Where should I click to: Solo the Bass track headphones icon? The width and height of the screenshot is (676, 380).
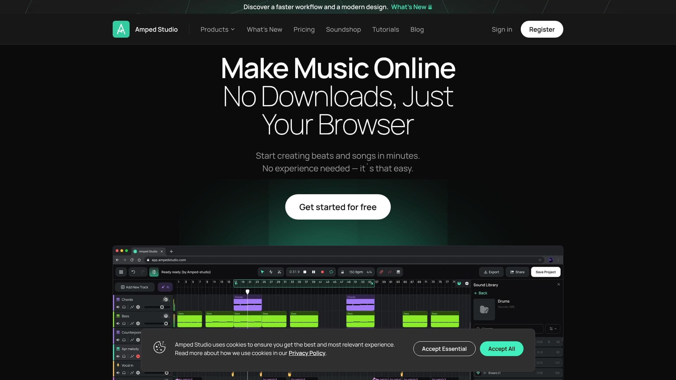point(124,324)
